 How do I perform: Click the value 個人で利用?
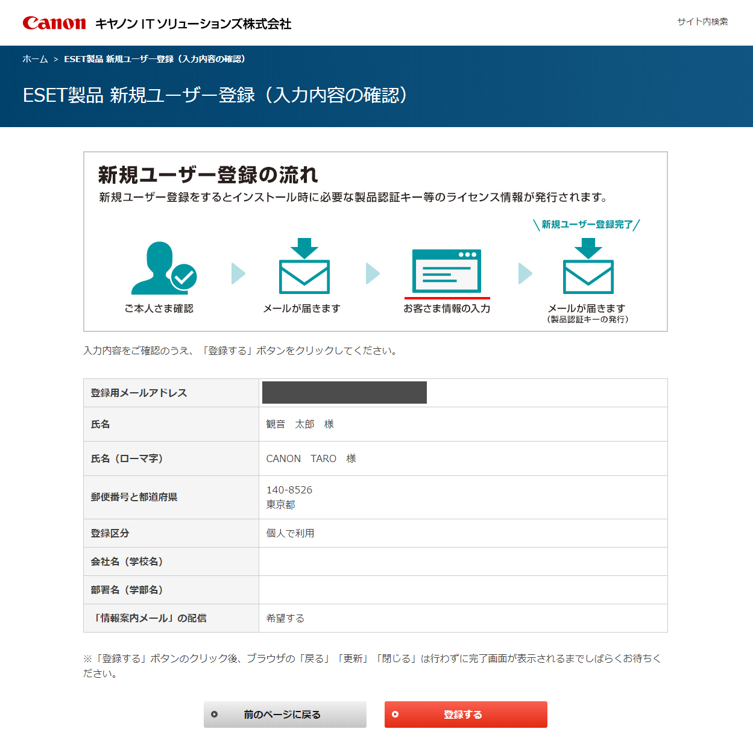click(x=290, y=533)
